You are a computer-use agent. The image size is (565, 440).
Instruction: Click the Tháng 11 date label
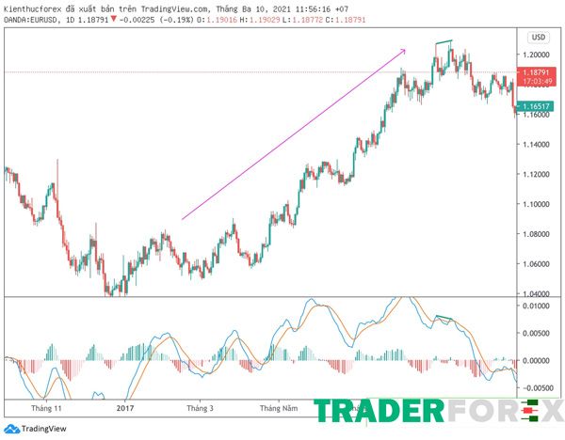[46, 408]
